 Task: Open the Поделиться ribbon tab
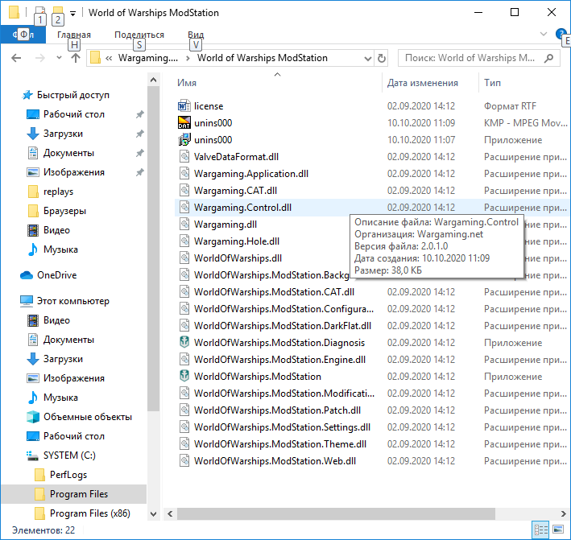tap(139, 35)
